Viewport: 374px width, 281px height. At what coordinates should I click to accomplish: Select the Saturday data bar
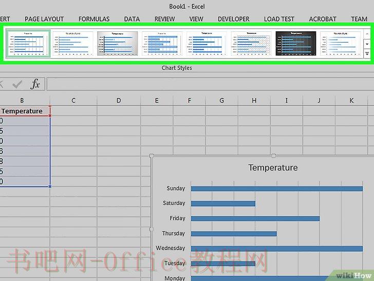223,204
